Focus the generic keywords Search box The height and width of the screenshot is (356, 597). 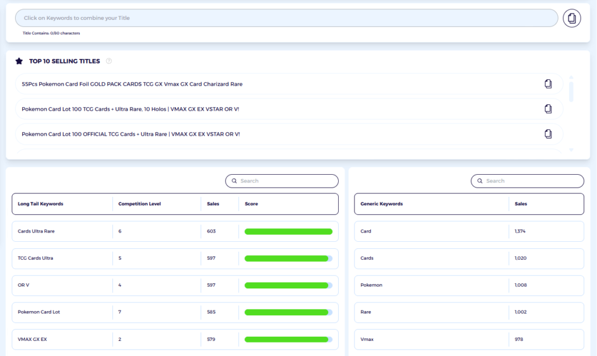click(527, 181)
